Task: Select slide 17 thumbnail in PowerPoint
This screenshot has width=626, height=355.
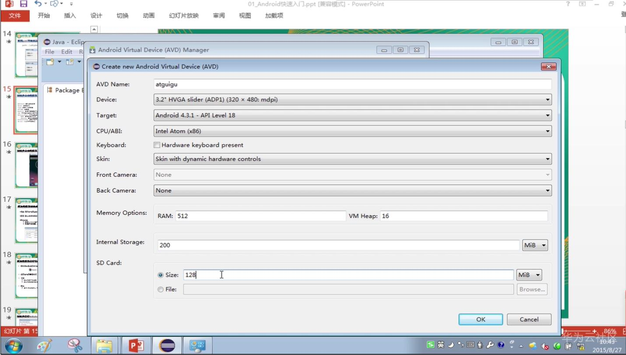Action: click(x=26, y=220)
